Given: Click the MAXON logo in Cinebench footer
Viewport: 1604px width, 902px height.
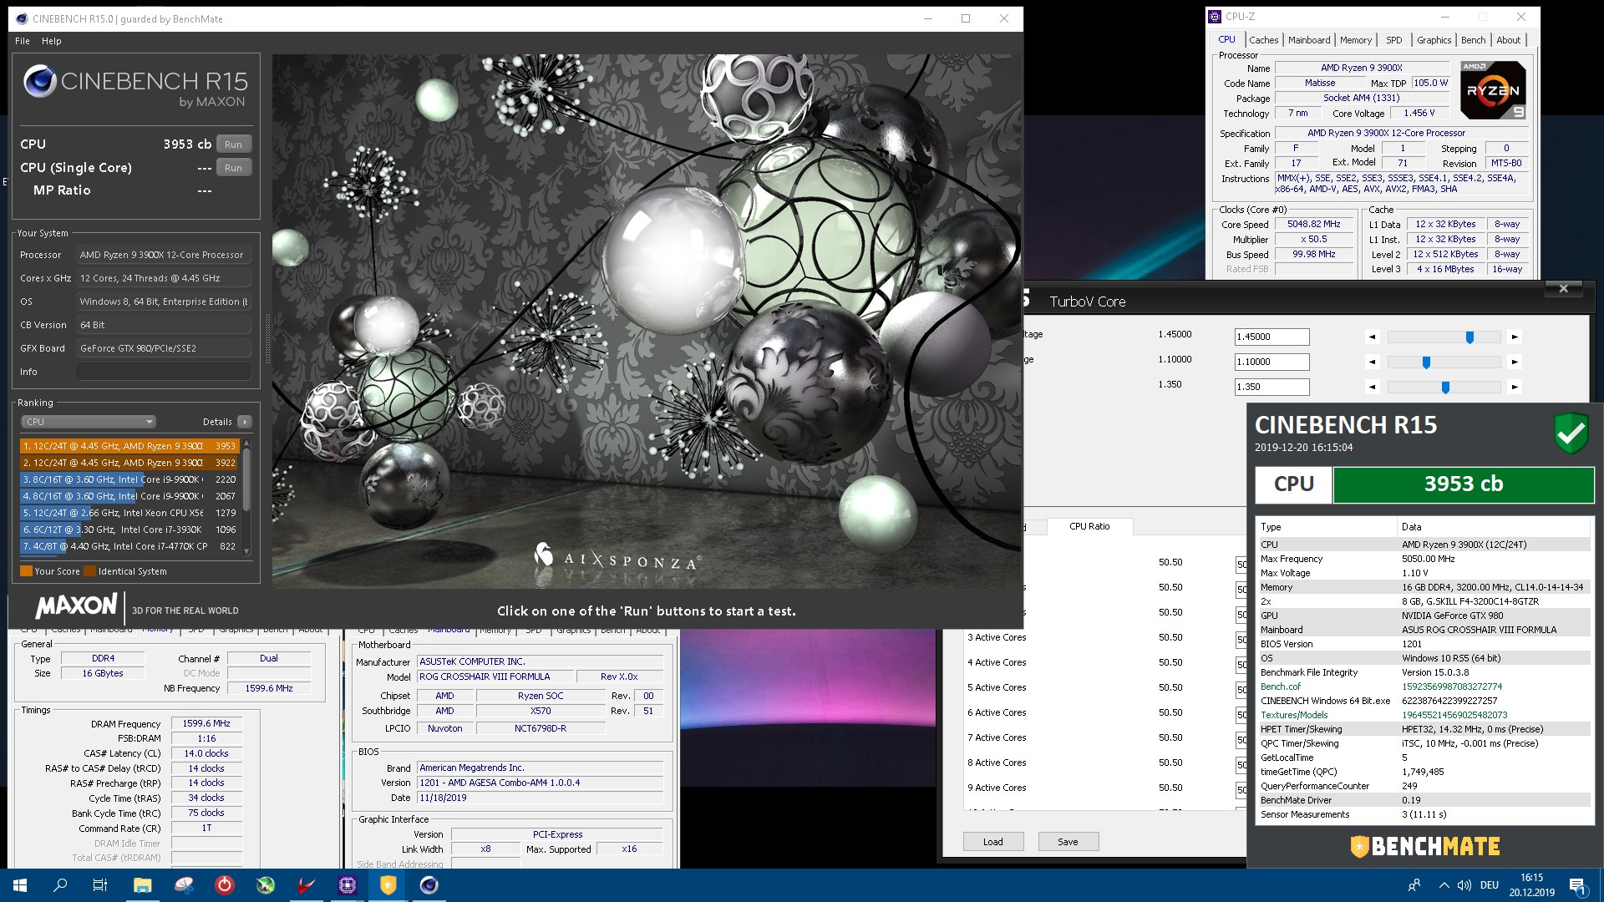Looking at the screenshot, I should [77, 606].
